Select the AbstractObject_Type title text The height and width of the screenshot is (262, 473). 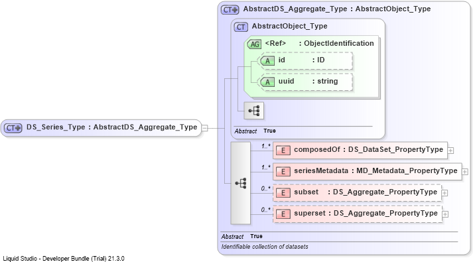coord(290,27)
